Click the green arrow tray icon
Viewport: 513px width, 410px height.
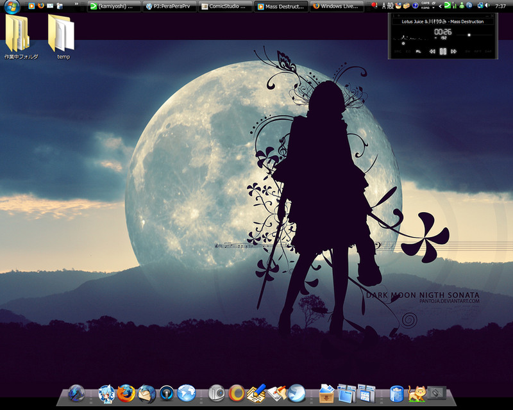448,5
